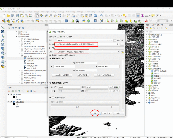The image size is (173, 138).
Task: Click the clear icon in file name field
Action: click(117, 44)
